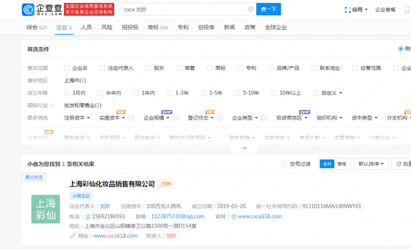Image resolution: width=411 pixels, height=249 pixels.
Task: Open the 组织机构 filter dropdown
Action: 329,118
